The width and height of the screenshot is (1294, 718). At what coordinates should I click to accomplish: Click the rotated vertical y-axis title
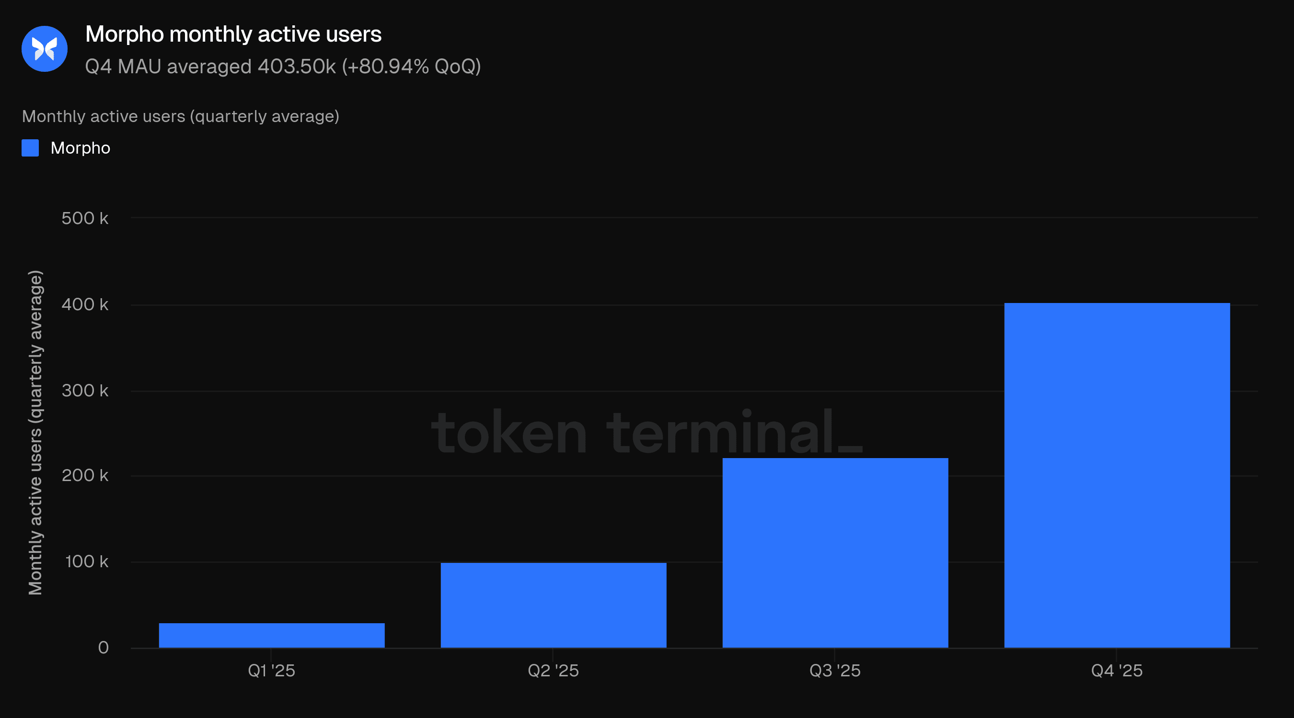pyautogui.click(x=35, y=433)
